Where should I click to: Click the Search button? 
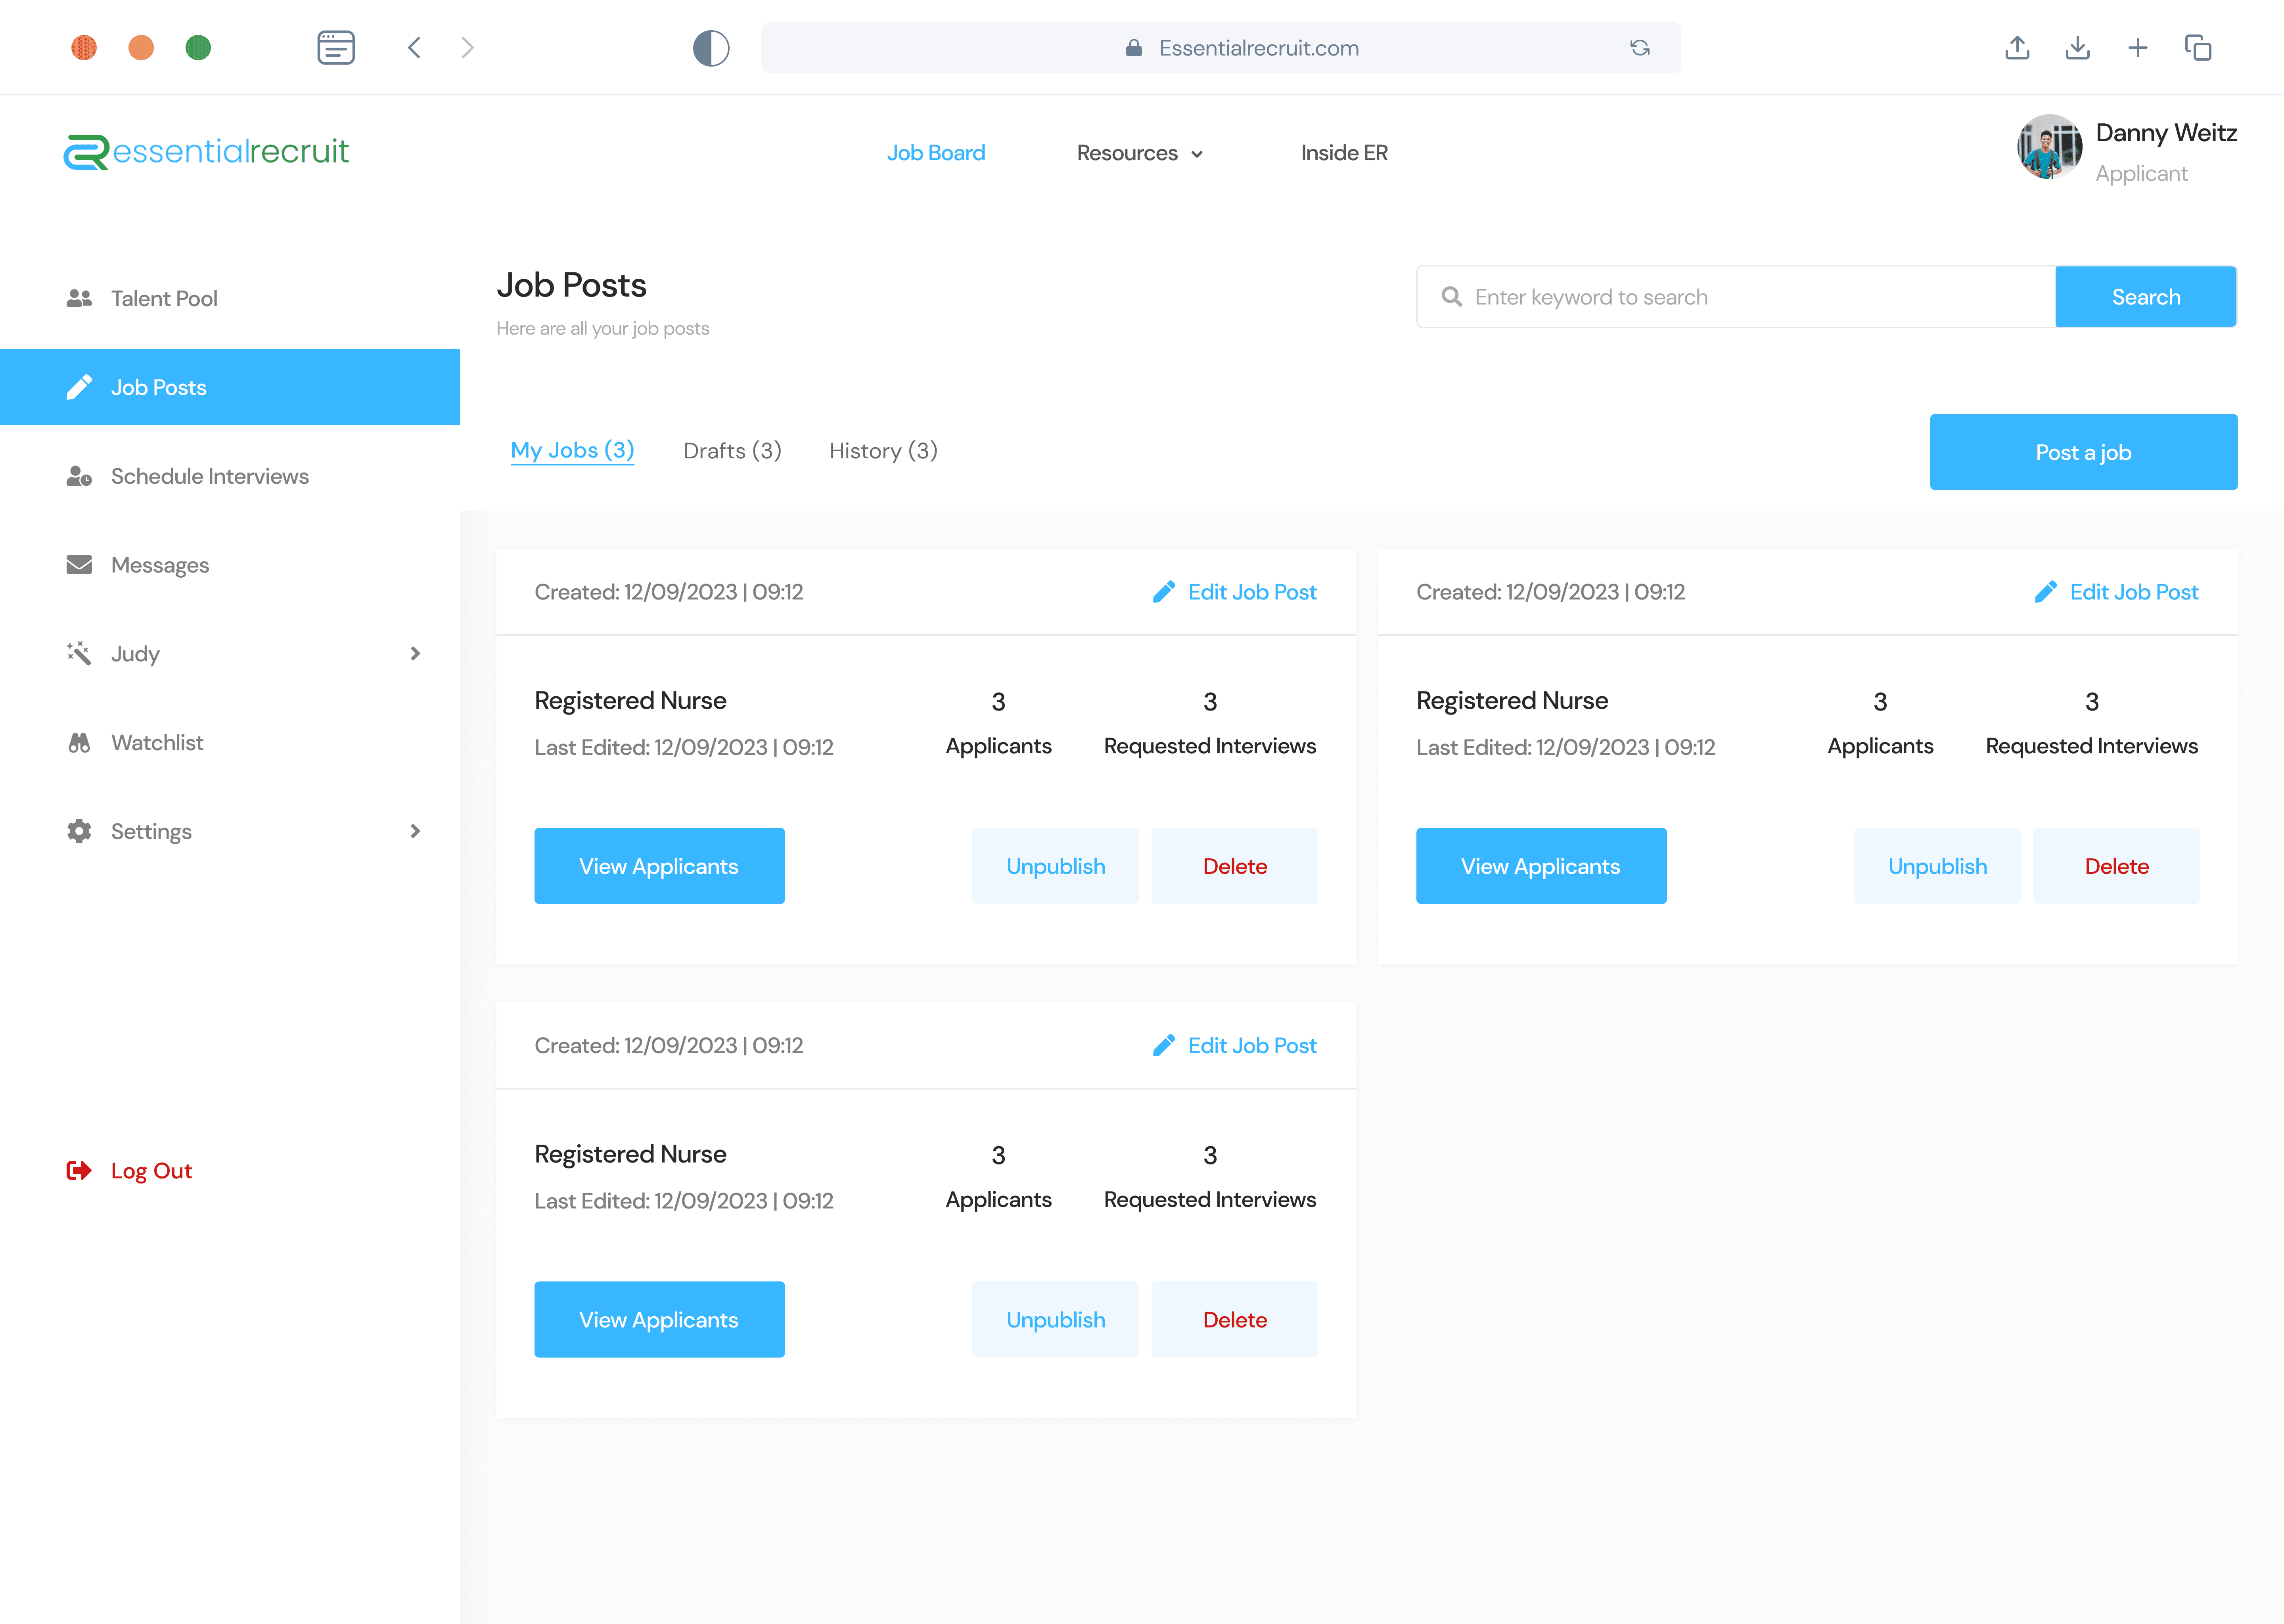[2146, 297]
